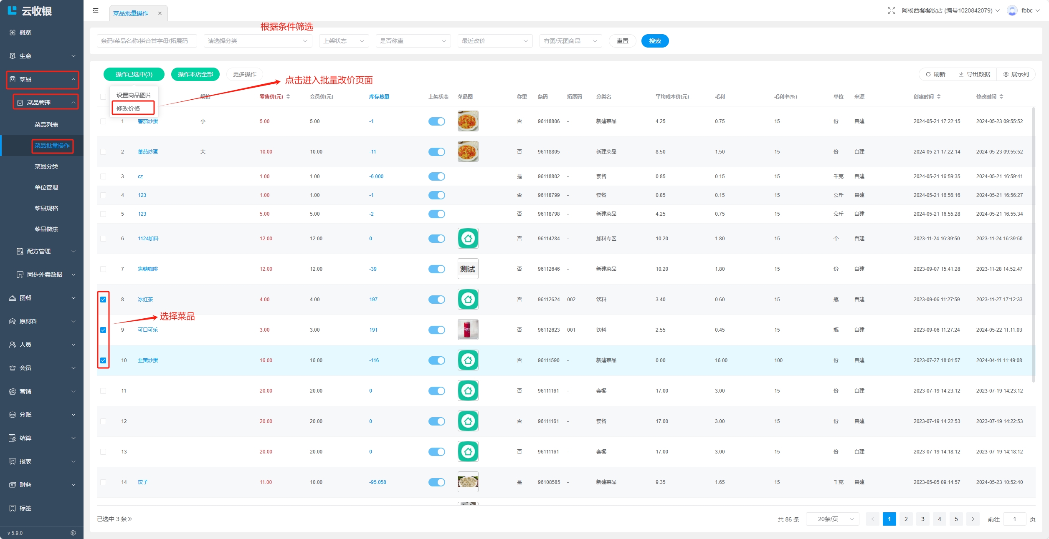Open the 20条/页 page size dropdown
Image resolution: width=1049 pixels, height=539 pixels.
[832, 519]
